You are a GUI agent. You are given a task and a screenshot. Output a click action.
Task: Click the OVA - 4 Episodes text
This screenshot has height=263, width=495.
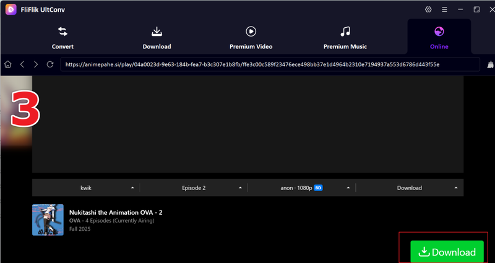(x=112, y=221)
